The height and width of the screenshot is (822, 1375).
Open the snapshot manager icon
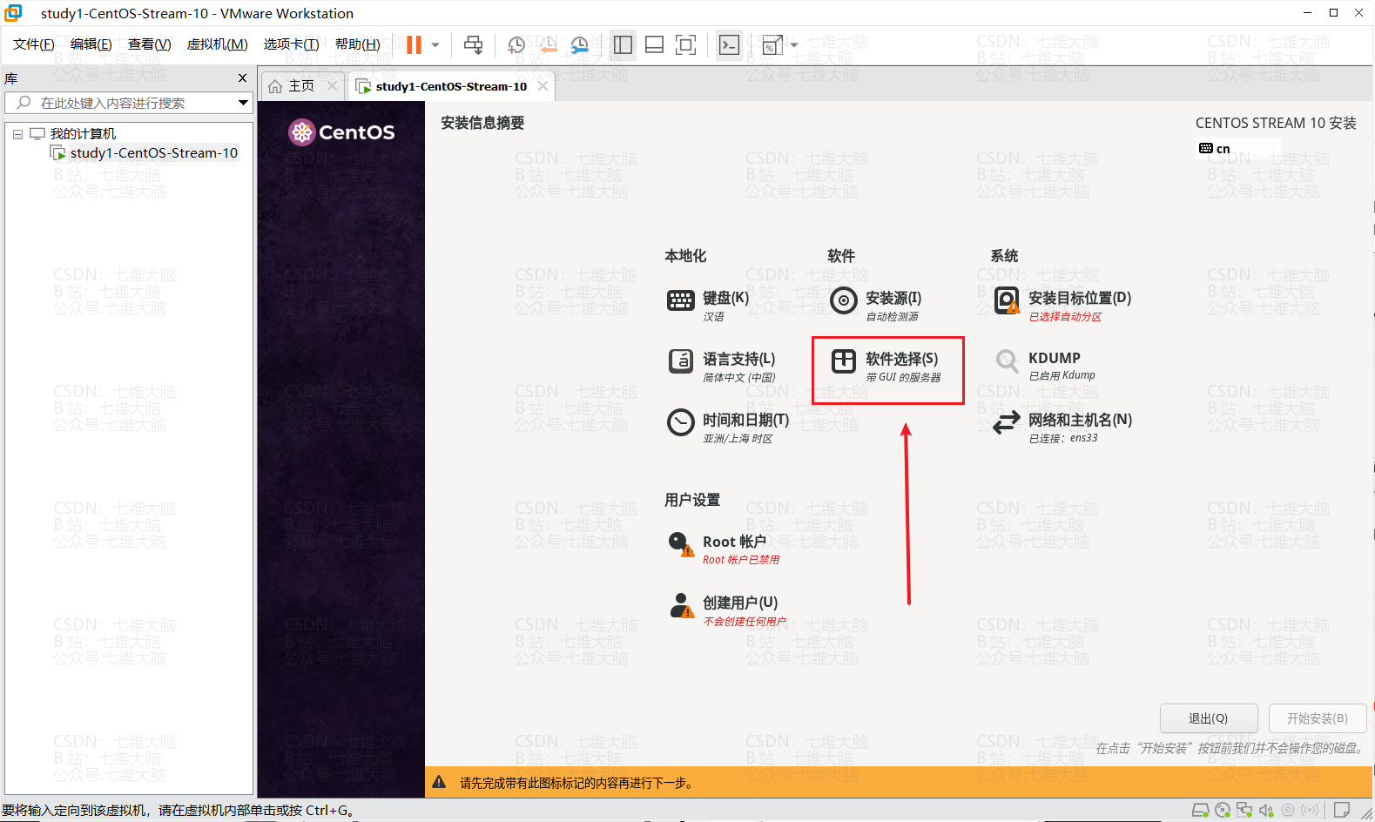click(579, 44)
